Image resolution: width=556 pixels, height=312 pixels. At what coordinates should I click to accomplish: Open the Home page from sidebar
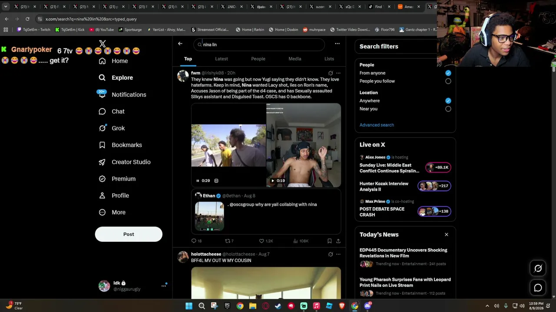tap(113, 61)
